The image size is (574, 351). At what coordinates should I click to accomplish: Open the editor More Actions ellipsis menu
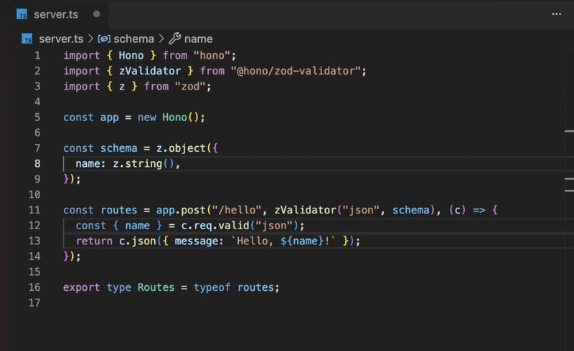tap(556, 14)
